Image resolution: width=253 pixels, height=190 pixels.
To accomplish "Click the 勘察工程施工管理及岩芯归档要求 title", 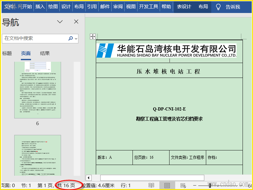I will (169, 119).
